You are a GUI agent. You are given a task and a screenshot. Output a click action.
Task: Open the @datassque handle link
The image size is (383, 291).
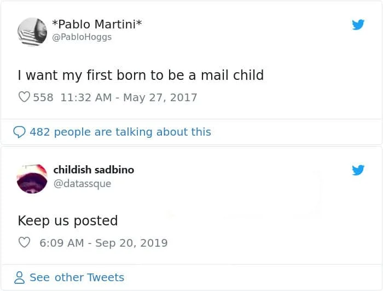pyautogui.click(x=82, y=184)
